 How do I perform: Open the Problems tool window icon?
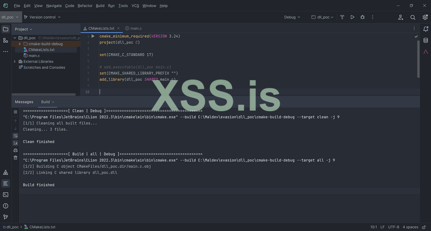point(6,206)
